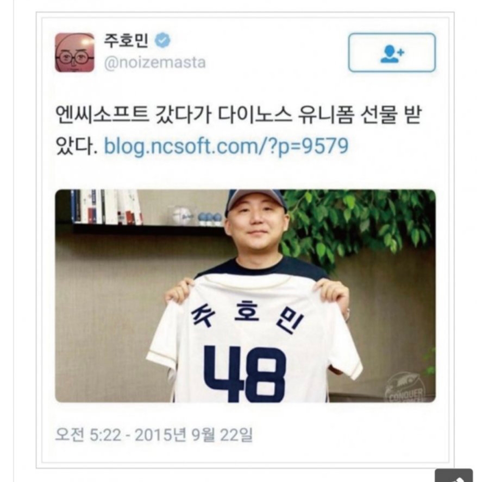The image size is (489, 482).
Task: Open the cartoon profile avatar of 주호민
Action: pyautogui.click(x=74, y=53)
